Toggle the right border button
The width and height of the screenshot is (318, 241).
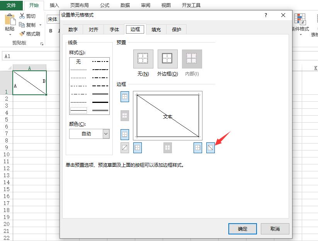tap(198, 148)
